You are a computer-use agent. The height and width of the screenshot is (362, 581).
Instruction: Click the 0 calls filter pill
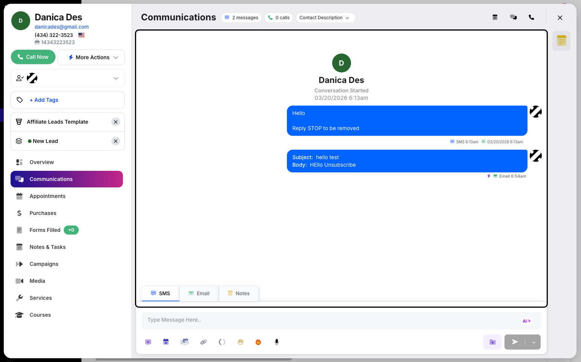click(279, 18)
